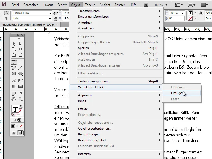The height and width of the screenshot is (159, 212).
Task: Switch to Preview view mode
Action: (20, 133)
